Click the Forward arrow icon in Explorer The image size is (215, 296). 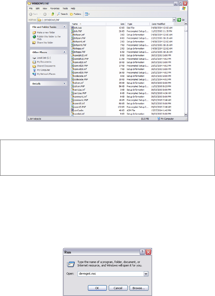[x=45, y=14]
